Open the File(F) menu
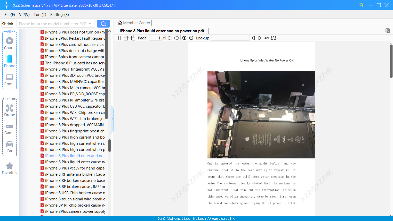The width and height of the screenshot is (393, 221). coord(10,15)
